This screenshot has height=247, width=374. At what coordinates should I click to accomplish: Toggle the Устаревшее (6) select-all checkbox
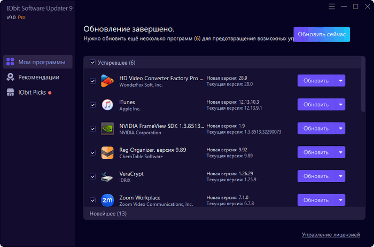pyautogui.click(x=92, y=63)
